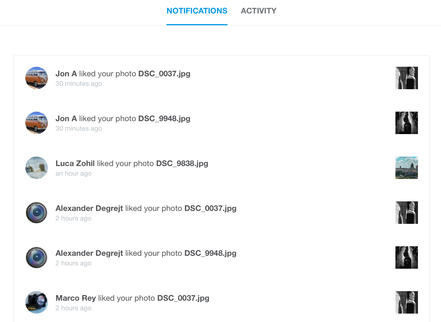This screenshot has width=441, height=322.
Task: Click the DSC_9948.jpg filename in Jon A's notification
Action: tap(164, 119)
